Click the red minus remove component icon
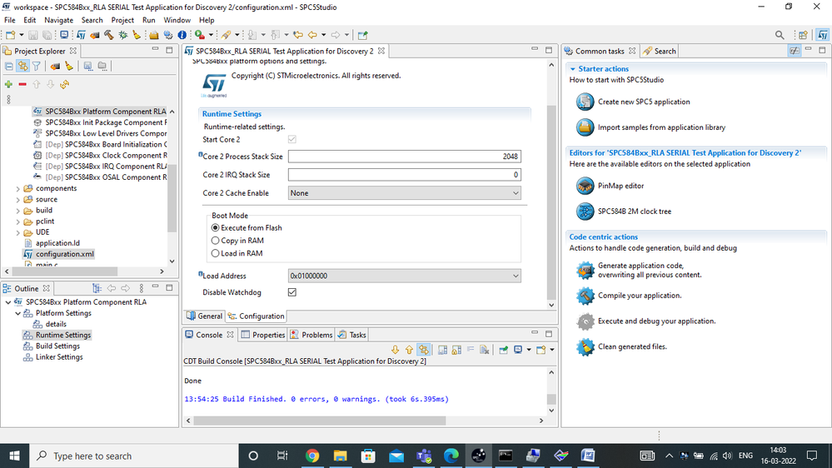Viewport: 832px width, 468px height. tap(22, 84)
